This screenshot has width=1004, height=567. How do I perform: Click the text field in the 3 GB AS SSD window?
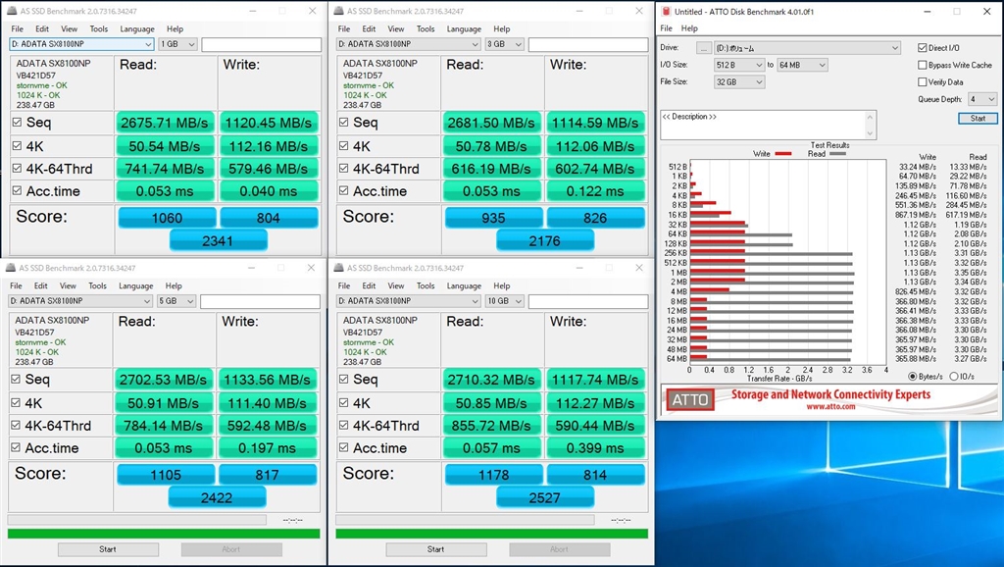coord(588,44)
